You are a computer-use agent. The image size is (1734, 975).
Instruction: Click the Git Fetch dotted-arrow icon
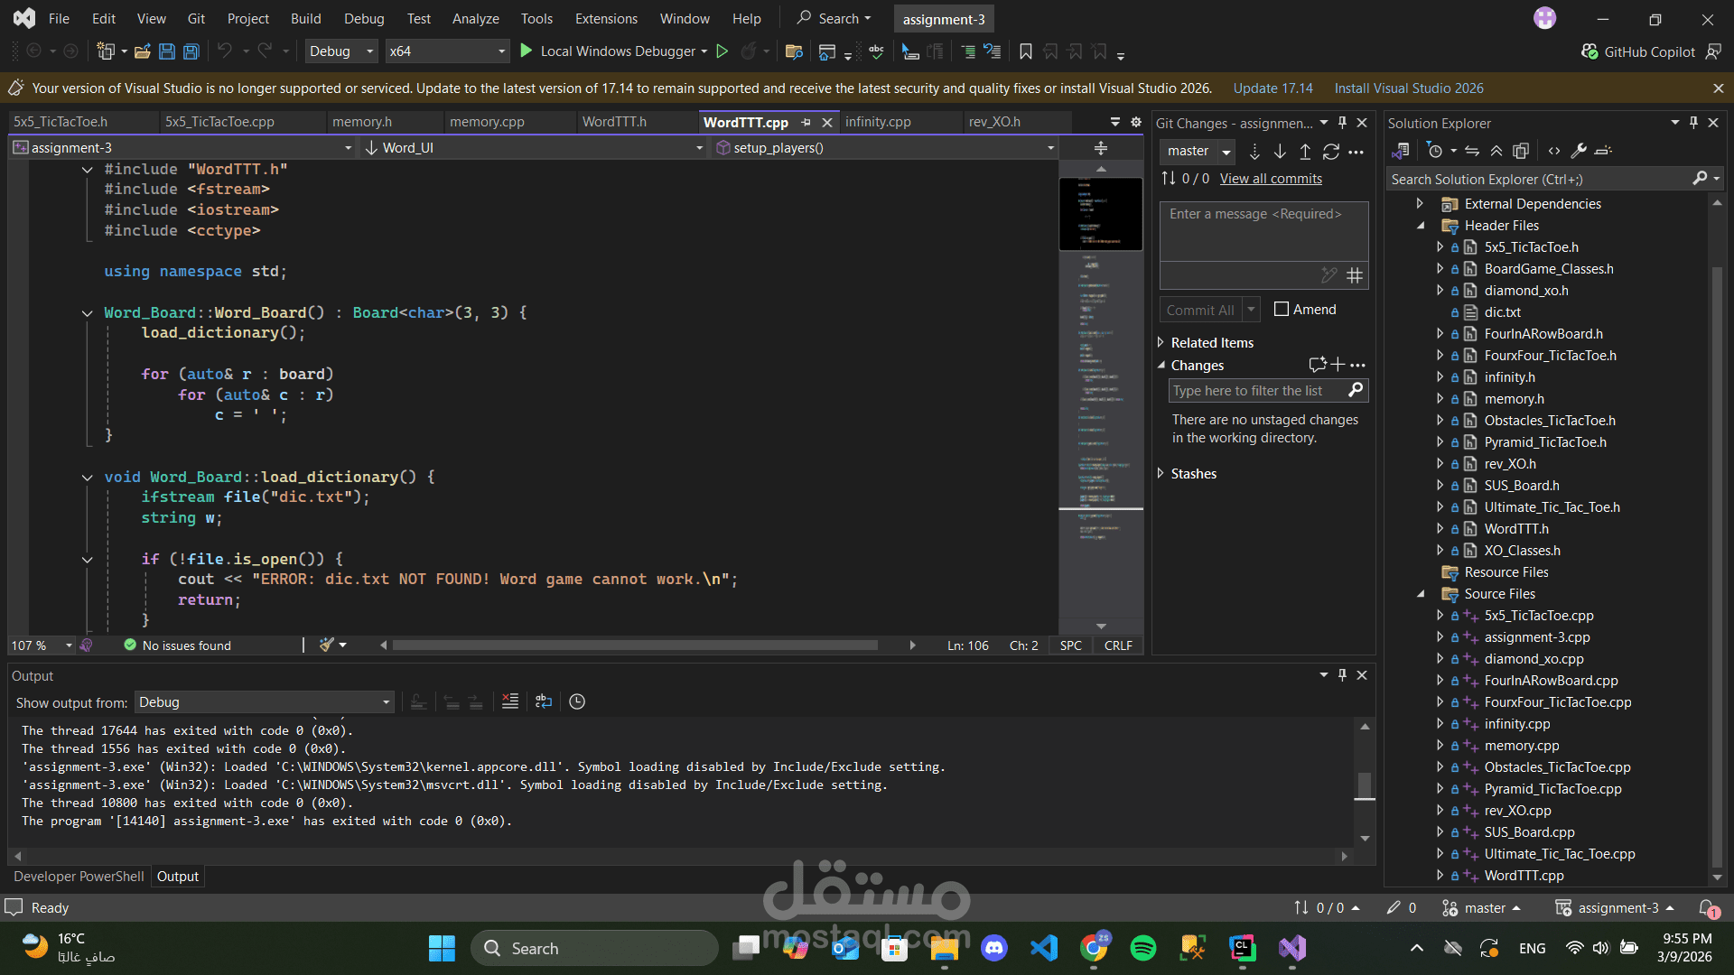1254,152
